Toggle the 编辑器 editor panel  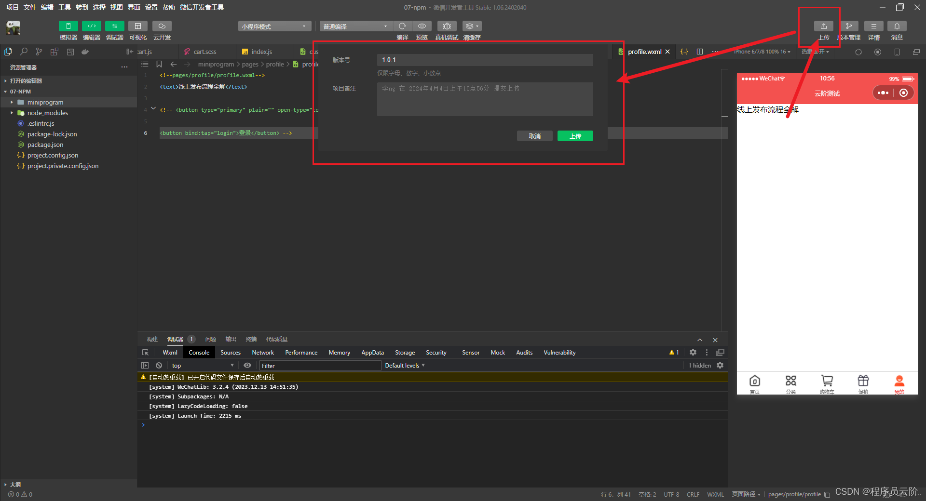coord(92,26)
